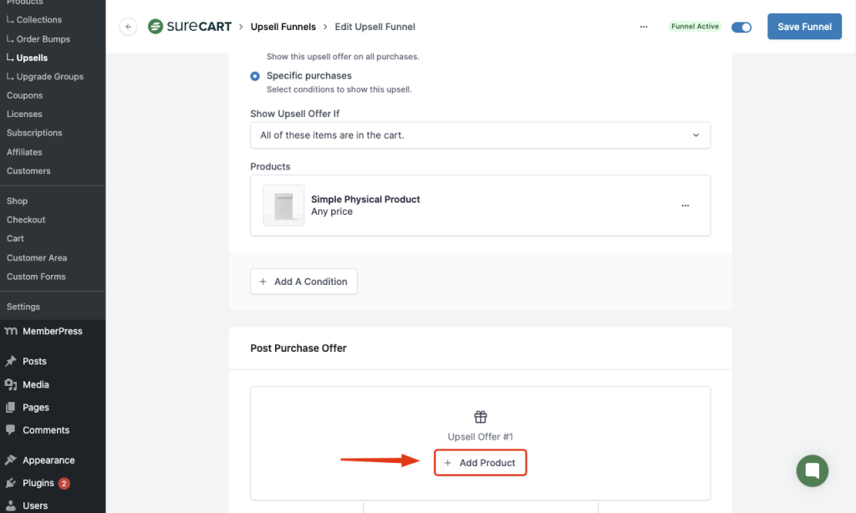Click the Simple Physical Product thumbnail
856x513 pixels.
pyautogui.click(x=283, y=206)
